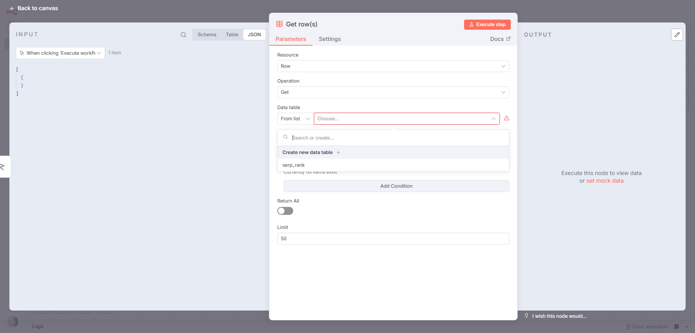Switch to the Settings tab
Screen dimensions: 695x333
click(x=329, y=39)
